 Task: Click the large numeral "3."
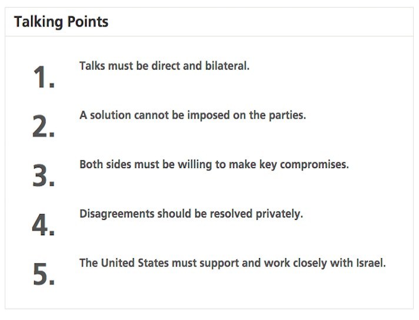pos(43,176)
